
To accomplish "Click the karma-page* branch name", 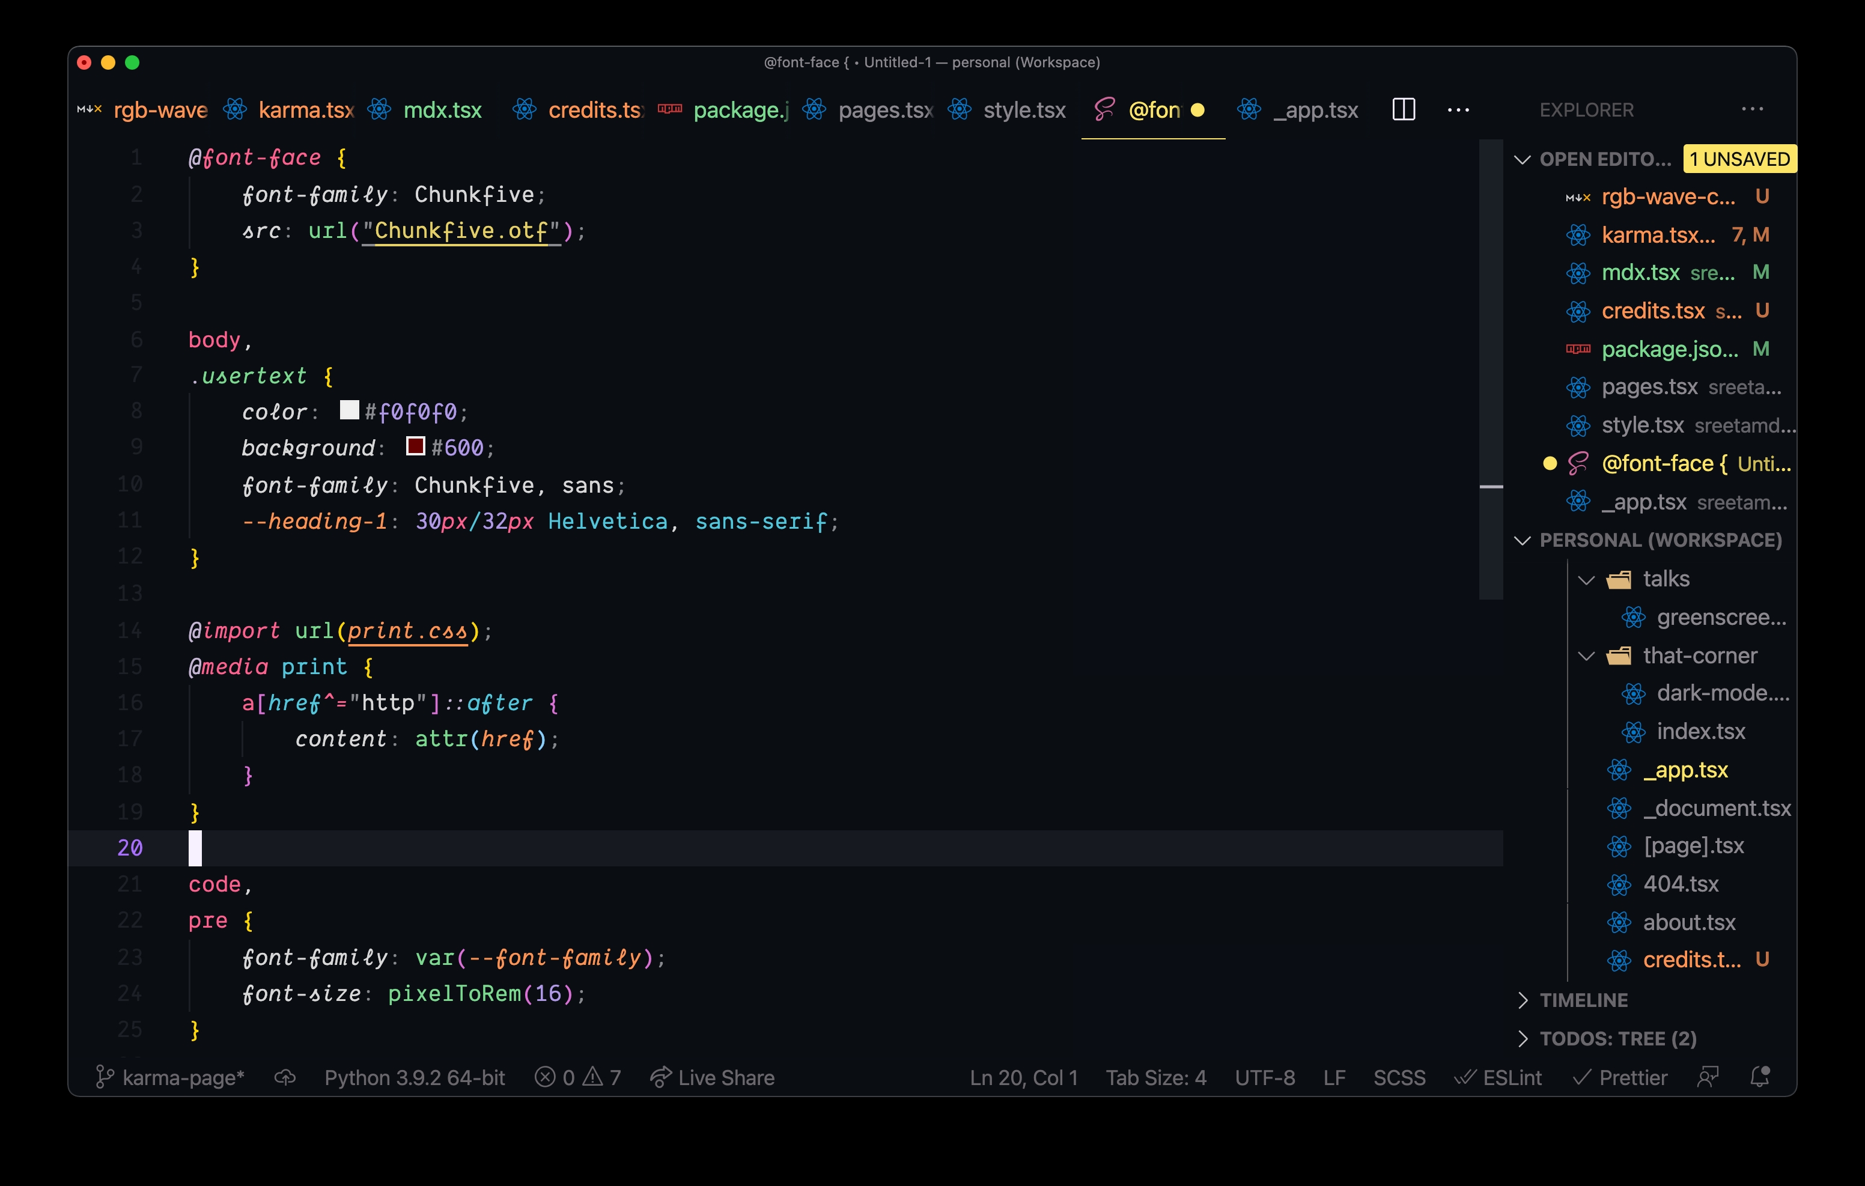I will (x=184, y=1077).
